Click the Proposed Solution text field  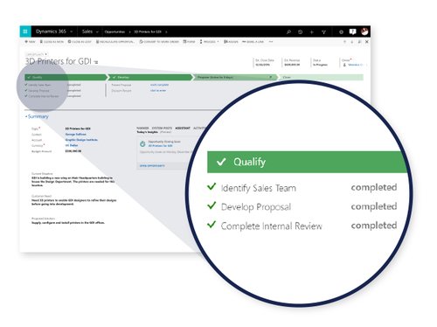(x=68, y=223)
